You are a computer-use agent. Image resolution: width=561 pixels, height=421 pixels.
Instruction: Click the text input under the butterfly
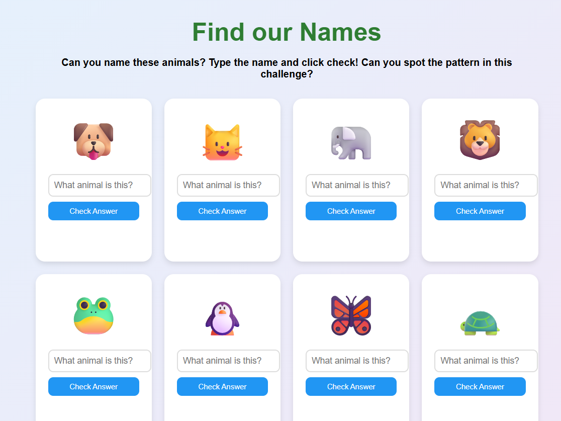tap(357, 361)
